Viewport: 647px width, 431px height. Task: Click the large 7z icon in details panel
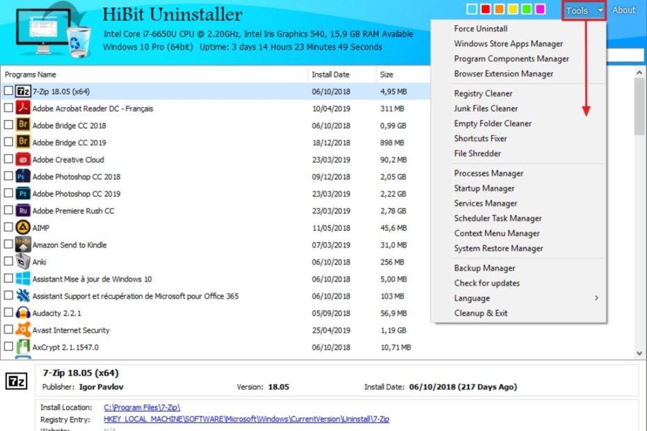(x=17, y=382)
